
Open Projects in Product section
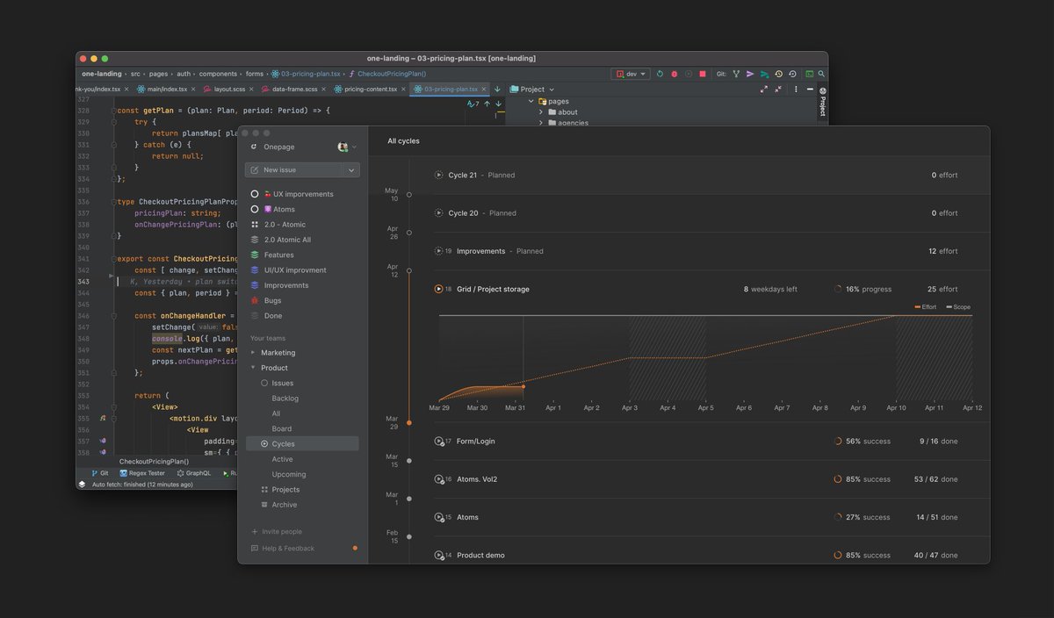click(280, 490)
